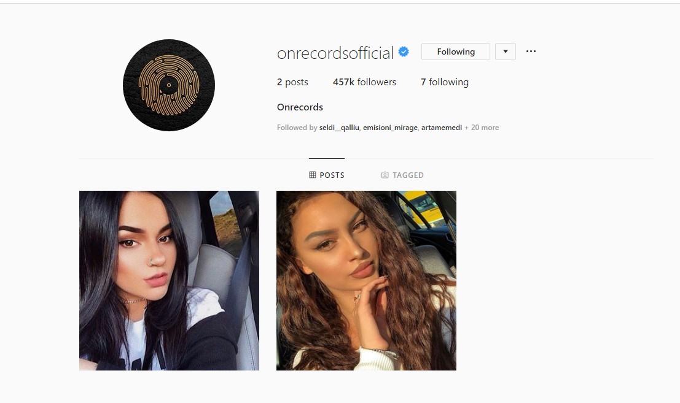Open artamemedi follower profile link
Viewport: 680px width, 403px height.
click(x=442, y=128)
